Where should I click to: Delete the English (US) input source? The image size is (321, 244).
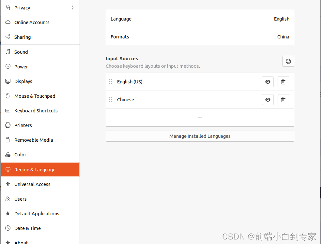coord(283,82)
